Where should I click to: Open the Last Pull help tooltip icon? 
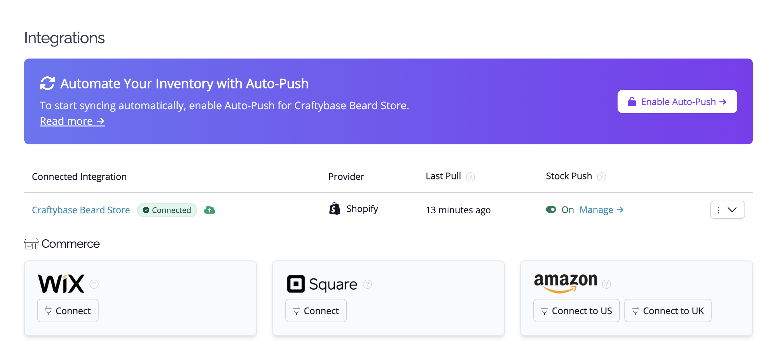pyautogui.click(x=470, y=177)
